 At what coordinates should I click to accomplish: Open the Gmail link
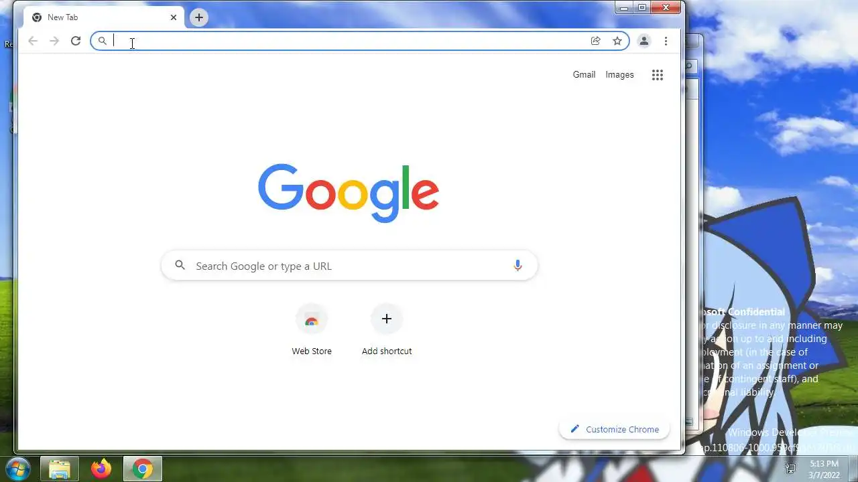[x=584, y=75]
